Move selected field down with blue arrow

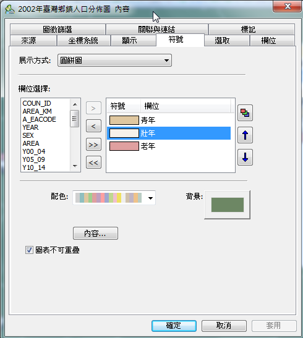click(x=245, y=158)
